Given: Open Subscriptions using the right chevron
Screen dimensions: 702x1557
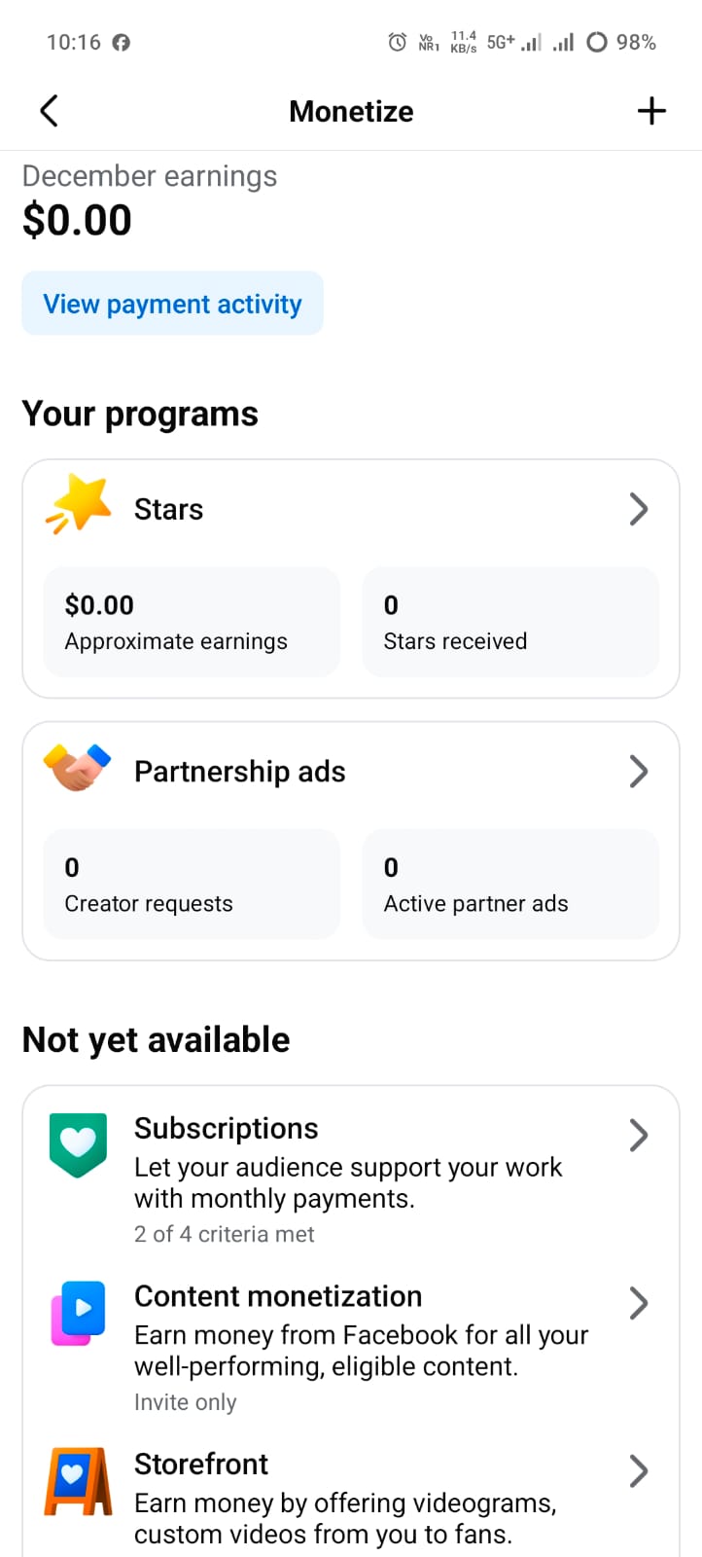Looking at the screenshot, I should click(x=638, y=1135).
